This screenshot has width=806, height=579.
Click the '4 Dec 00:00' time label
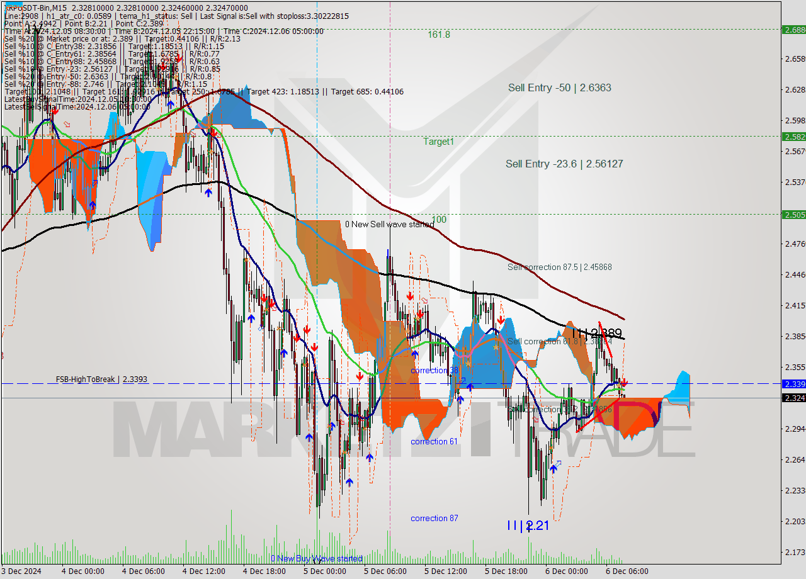coord(82,571)
